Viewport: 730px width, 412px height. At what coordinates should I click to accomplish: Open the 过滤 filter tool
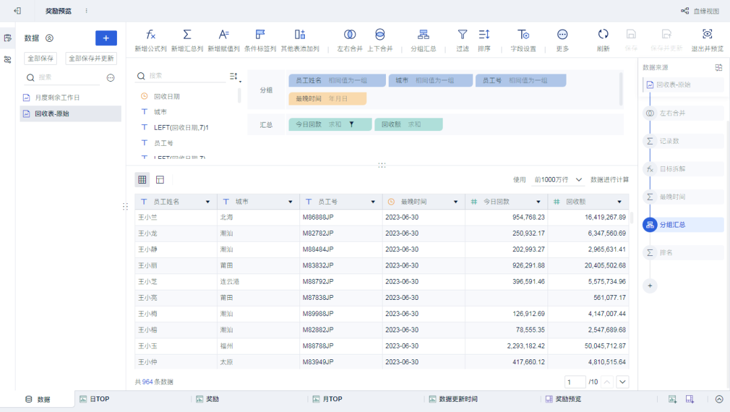462,40
